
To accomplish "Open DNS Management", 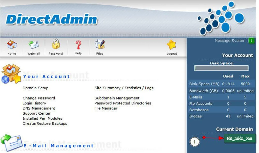I will tap(39, 108).
